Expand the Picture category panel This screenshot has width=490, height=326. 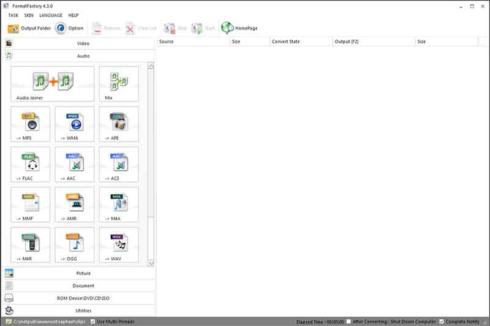point(80,273)
